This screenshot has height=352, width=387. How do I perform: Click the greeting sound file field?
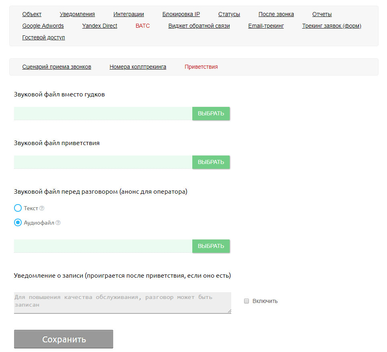103,162
